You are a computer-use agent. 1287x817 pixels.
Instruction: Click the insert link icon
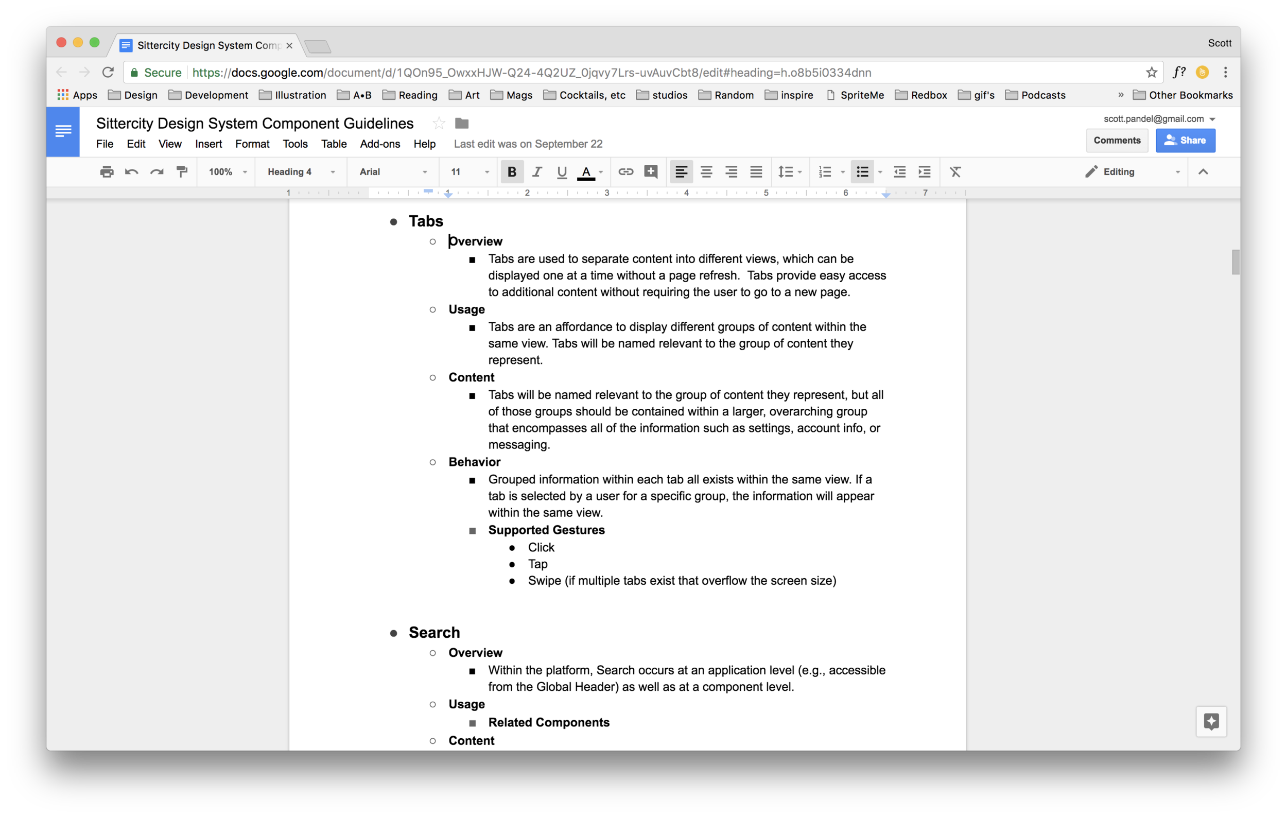[x=625, y=171]
